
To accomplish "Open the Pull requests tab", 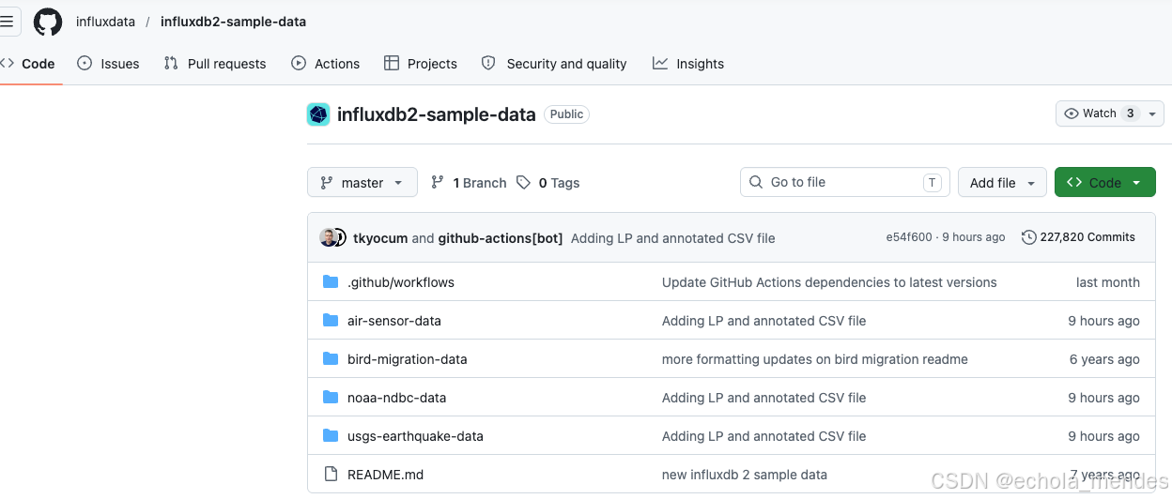I will [x=215, y=64].
